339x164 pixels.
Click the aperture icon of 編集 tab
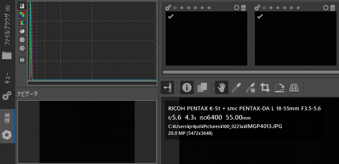7,134
